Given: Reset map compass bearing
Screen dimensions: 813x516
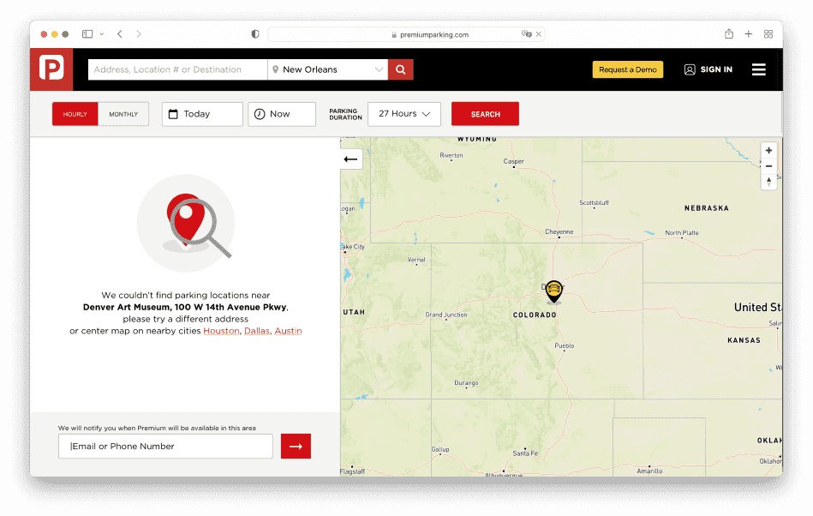Looking at the screenshot, I should point(768,181).
